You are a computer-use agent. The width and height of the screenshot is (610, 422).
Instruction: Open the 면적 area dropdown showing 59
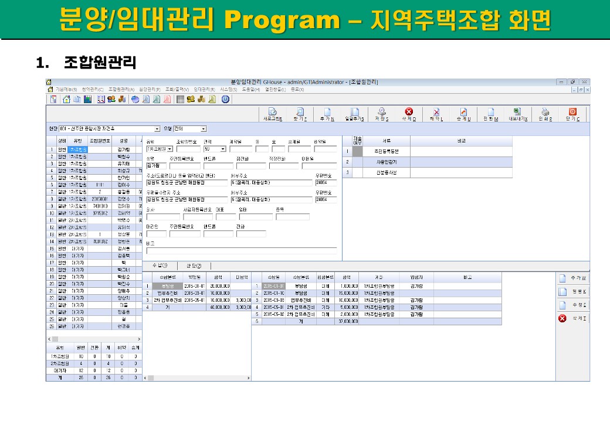pos(223,149)
